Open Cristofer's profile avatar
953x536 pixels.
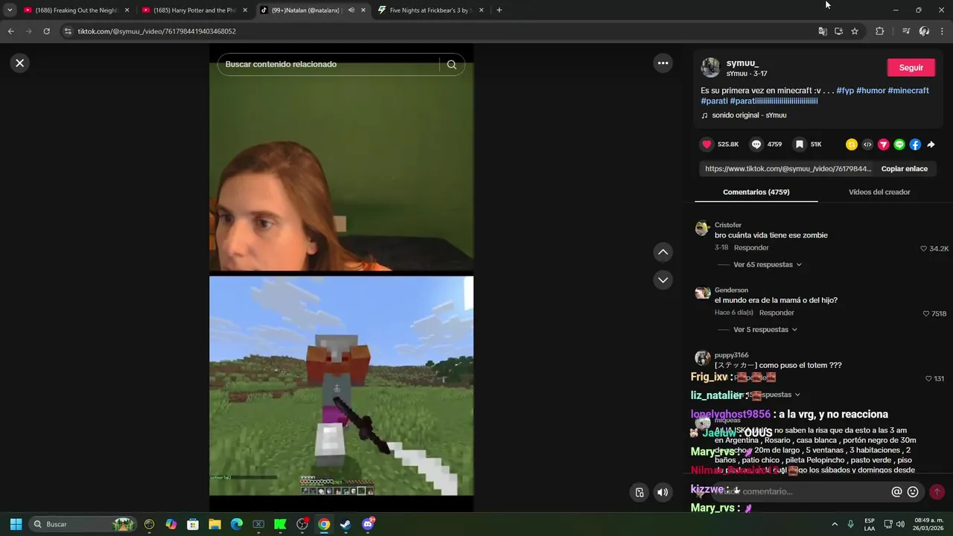(702, 229)
